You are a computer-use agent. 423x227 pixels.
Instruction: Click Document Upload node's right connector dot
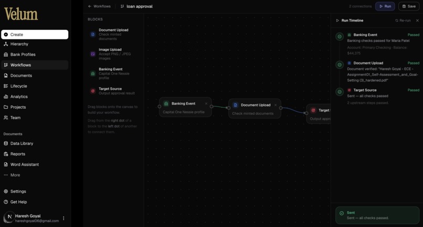[x=281, y=108]
